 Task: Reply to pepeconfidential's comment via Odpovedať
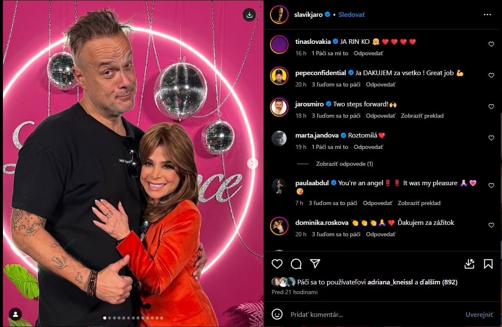coord(381,85)
